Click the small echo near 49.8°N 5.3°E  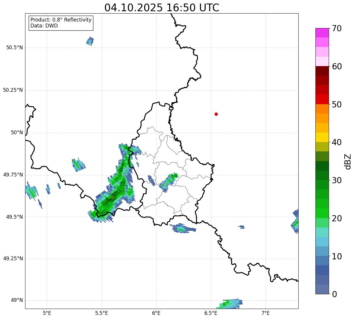79,165
